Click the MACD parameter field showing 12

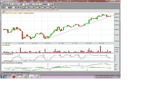(x=15, y=7)
